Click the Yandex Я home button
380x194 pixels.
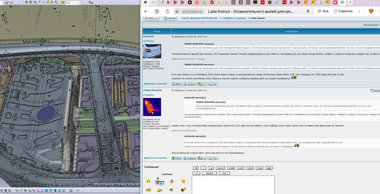(x=157, y=11)
